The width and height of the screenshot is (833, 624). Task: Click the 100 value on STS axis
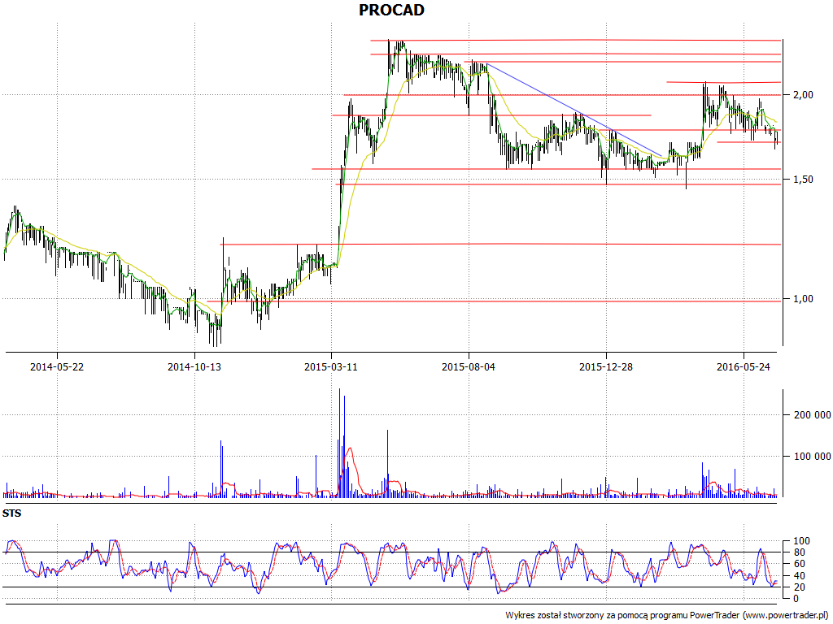pos(801,541)
